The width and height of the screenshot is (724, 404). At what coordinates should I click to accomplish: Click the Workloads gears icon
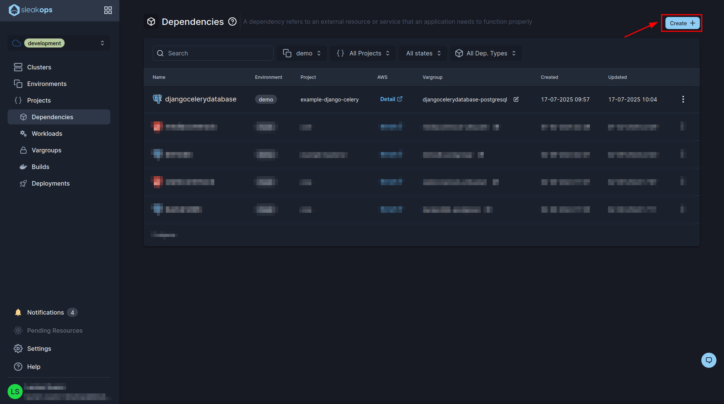pyautogui.click(x=23, y=134)
